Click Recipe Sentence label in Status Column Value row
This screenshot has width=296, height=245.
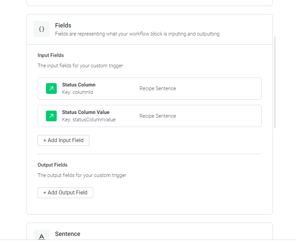coord(158,116)
